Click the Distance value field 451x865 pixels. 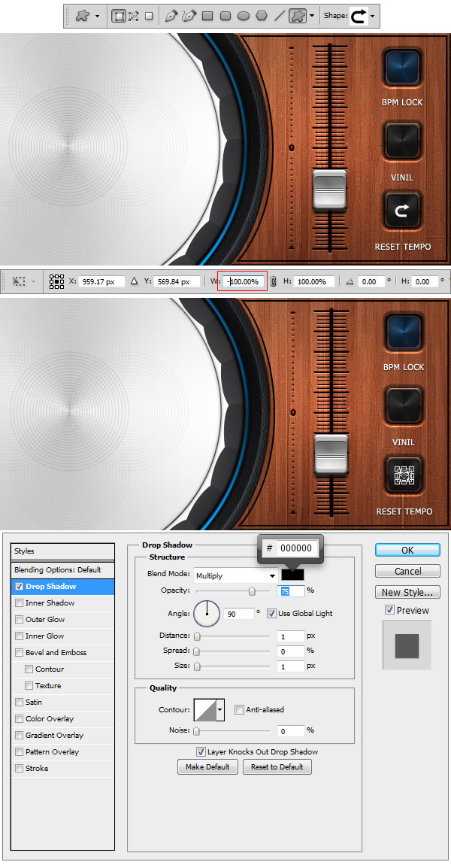tap(291, 636)
